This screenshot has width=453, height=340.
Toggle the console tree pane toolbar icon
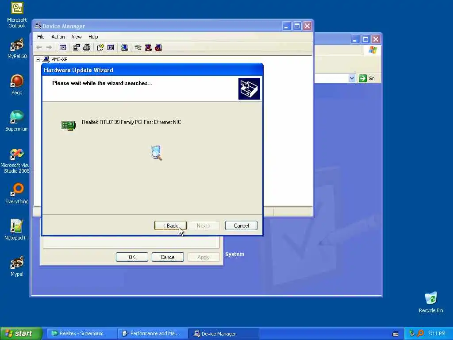click(x=63, y=47)
